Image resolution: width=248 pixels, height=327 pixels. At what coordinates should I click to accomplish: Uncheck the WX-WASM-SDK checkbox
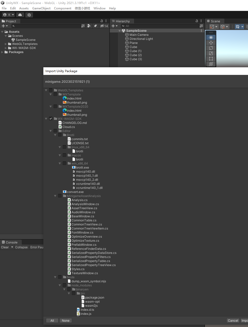[x=51, y=119]
